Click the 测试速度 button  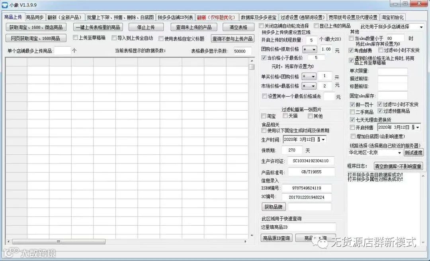pyautogui.click(x=414, y=153)
